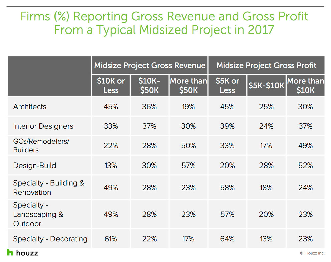Select the Architects row label
The image size is (331, 262).
tap(30, 107)
